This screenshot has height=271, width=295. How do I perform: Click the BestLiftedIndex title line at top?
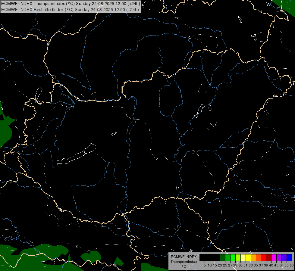[x=70, y=9]
